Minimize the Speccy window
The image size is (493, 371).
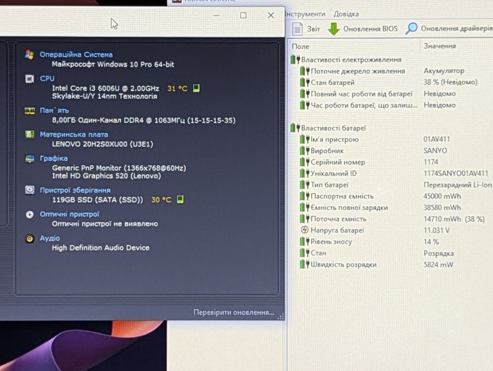216,15
